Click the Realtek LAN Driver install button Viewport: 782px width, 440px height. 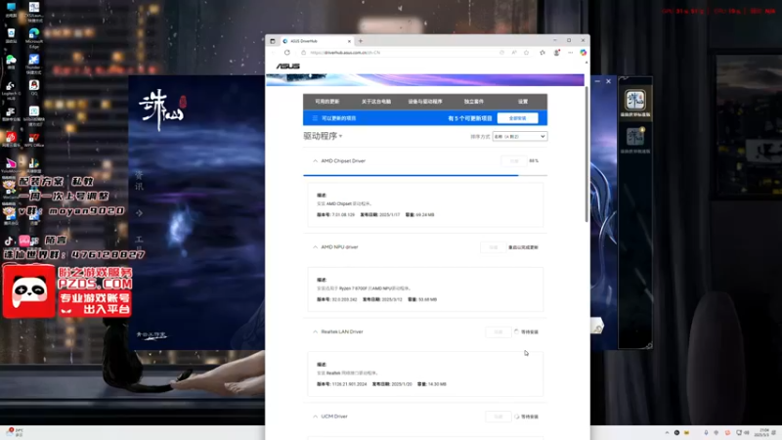pos(498,331)
